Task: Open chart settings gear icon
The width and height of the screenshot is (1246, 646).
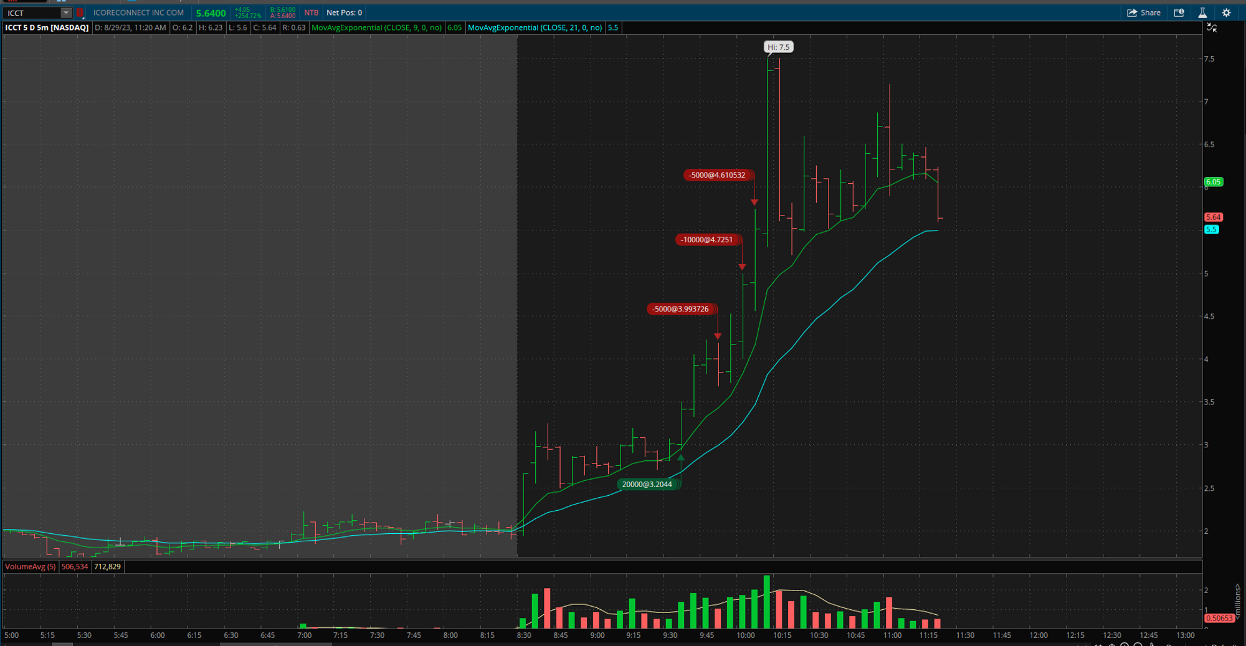Action: 1226,12
